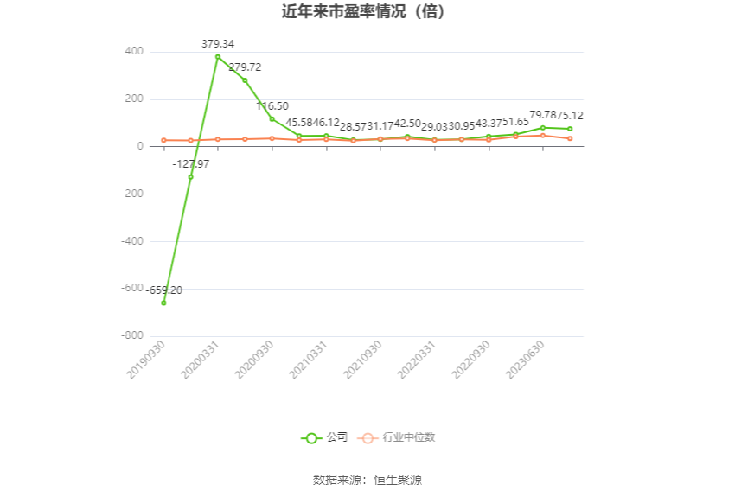Viewport: 735px width, 497px height.
Task: Click the 400 y-axis label
Action: (134, 51)
